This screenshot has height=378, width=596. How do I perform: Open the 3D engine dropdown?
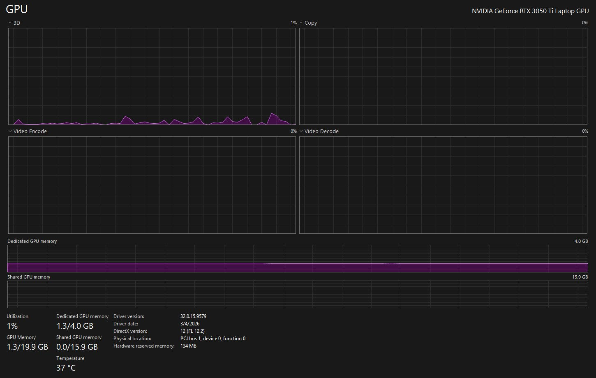(x=14, y=23)
